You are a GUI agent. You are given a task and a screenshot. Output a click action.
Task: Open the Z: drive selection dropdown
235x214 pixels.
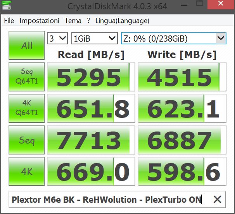click(173, 38)
